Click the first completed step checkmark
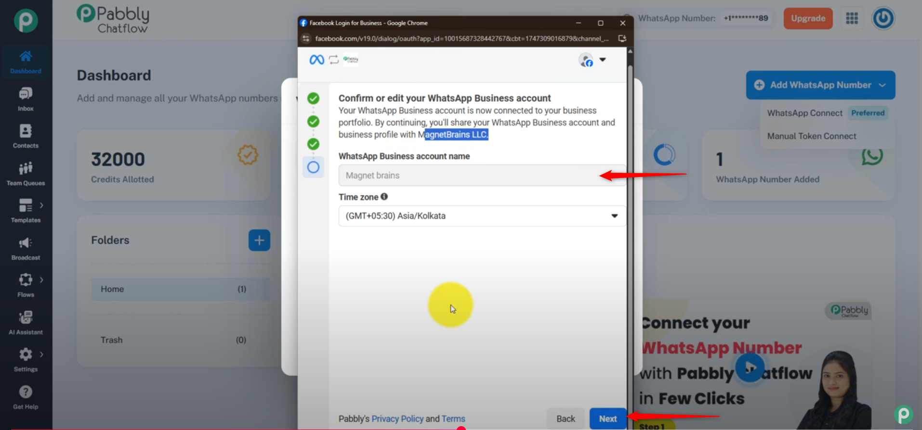This screenshot has width=922, height=430. click(313, 99)
